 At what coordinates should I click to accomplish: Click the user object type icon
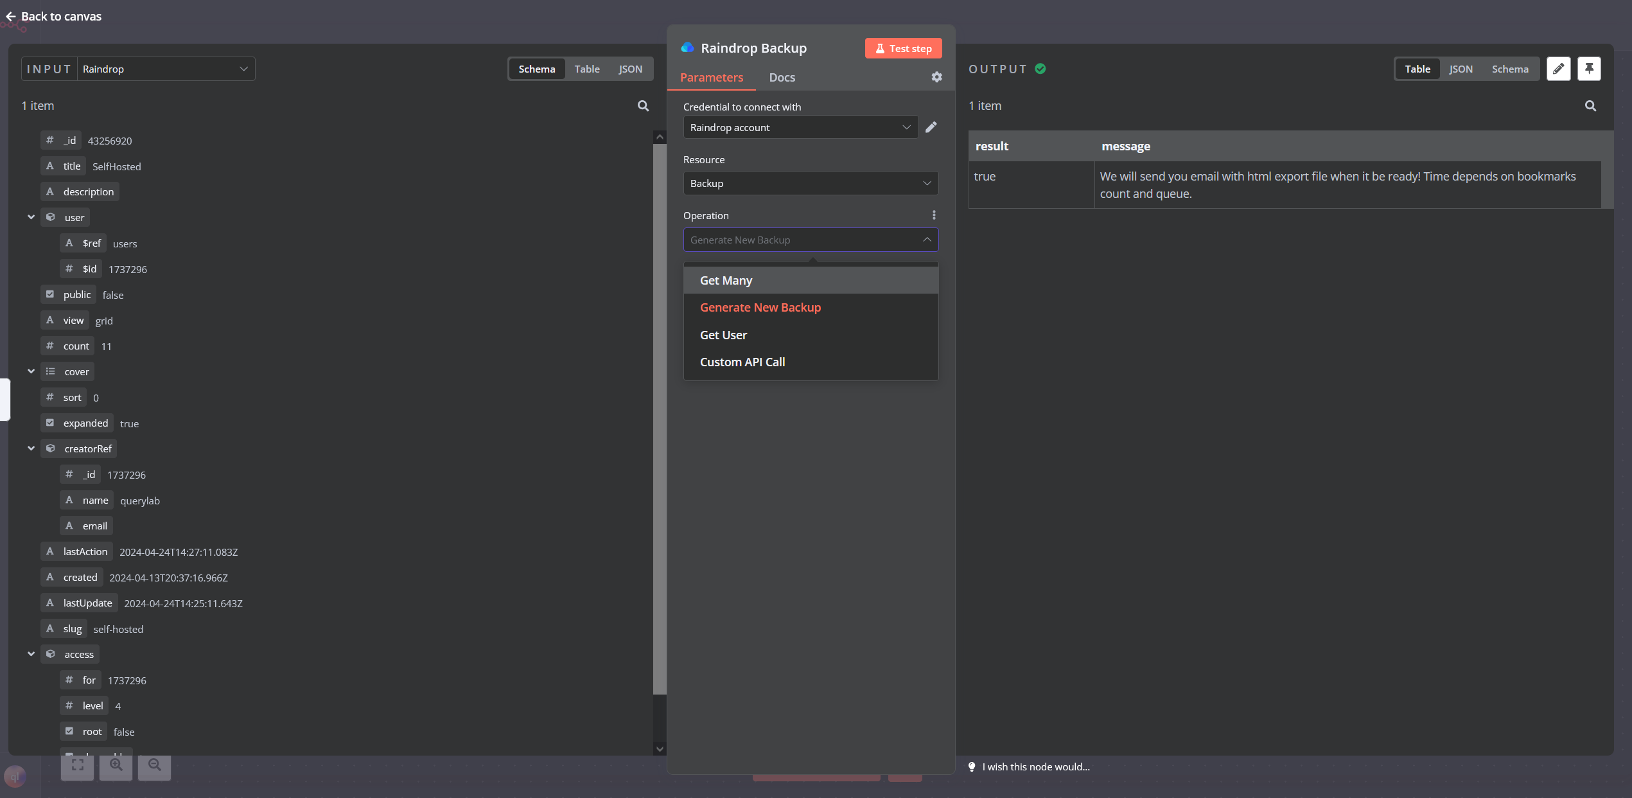(51, 217)
